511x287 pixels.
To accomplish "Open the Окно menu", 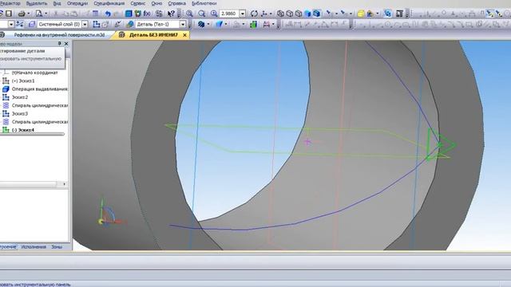I will (x=156, y=3).
